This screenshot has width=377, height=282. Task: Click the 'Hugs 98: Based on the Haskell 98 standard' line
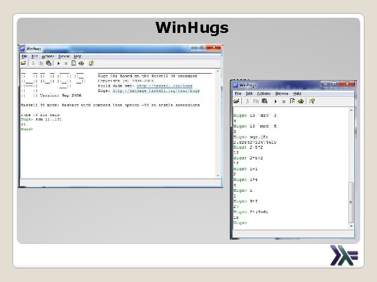click(x=148, y=76)
